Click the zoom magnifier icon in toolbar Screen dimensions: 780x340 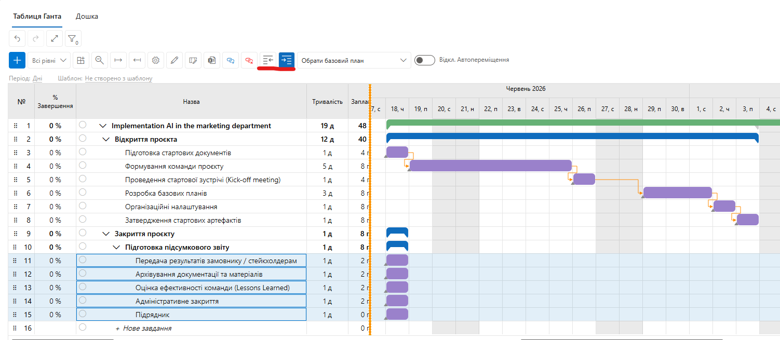100,60
